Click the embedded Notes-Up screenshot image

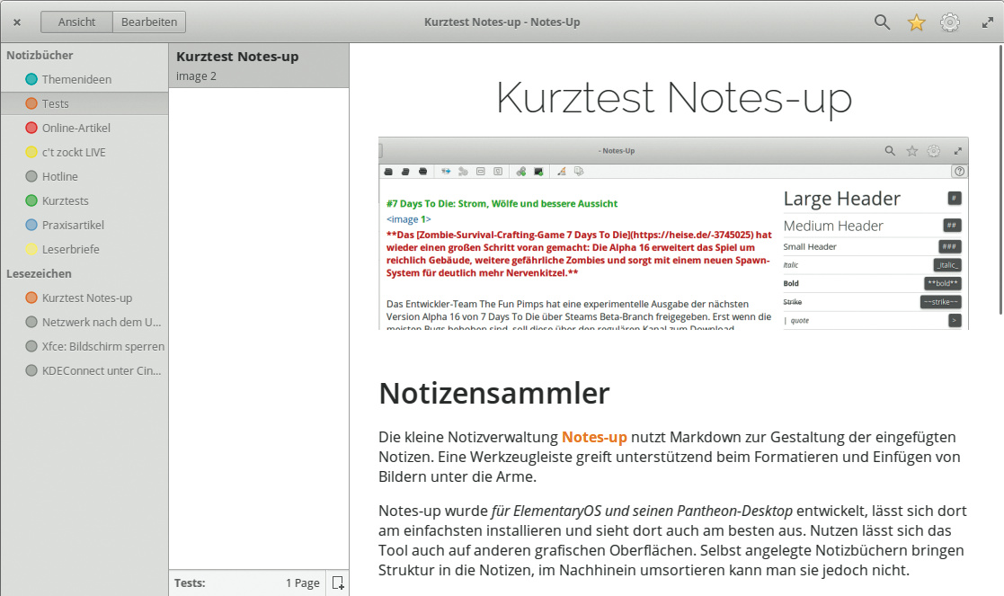click(673, 234)
